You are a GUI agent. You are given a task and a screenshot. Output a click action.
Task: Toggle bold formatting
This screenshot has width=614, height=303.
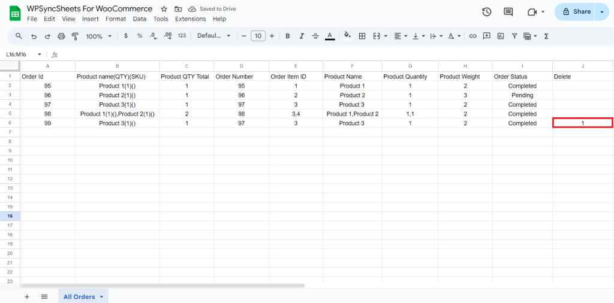[x=287, y=36]
